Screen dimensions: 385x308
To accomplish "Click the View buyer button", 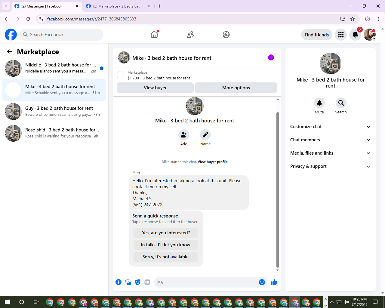I will [155, 88].
